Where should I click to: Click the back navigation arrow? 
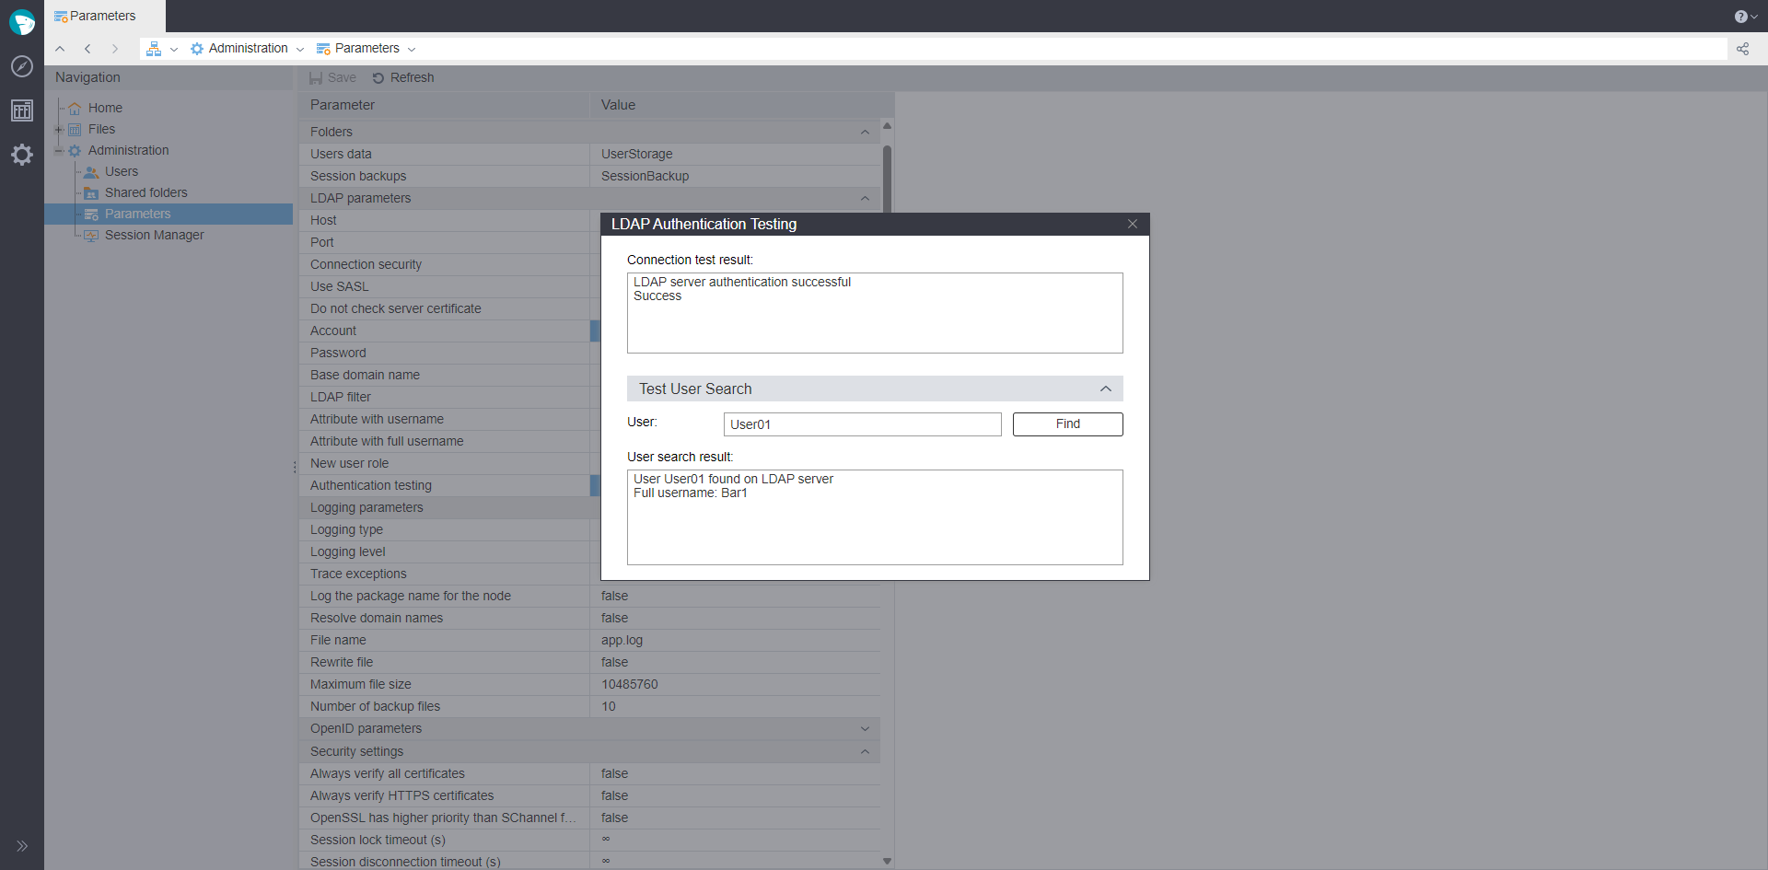click(x=87, y=49)
